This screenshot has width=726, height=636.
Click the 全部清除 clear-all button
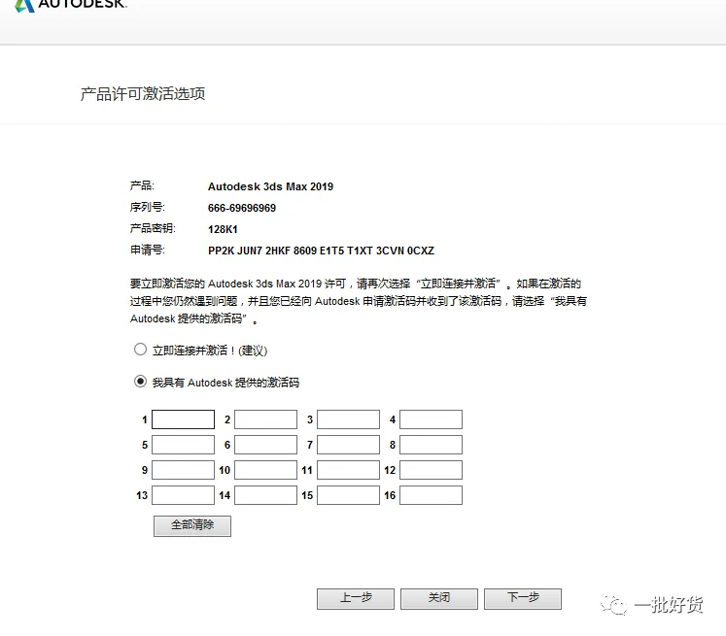(x=192, y=526)
